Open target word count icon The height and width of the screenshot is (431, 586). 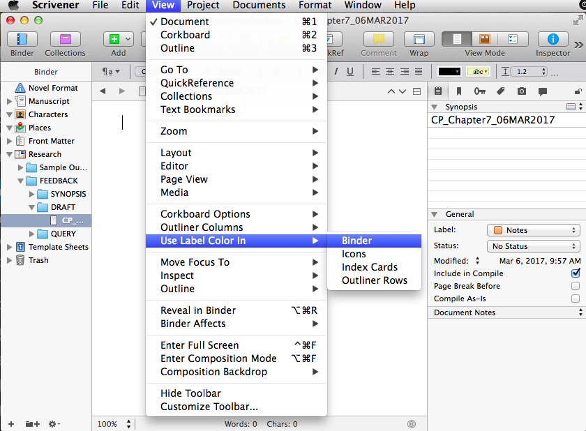412,424
